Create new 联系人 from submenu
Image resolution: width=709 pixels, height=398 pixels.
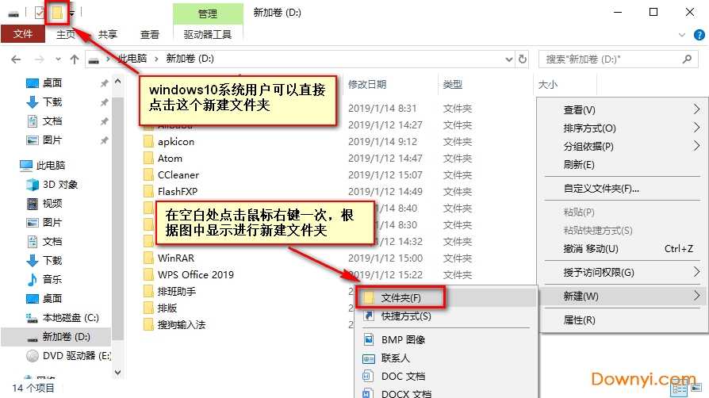446,358
